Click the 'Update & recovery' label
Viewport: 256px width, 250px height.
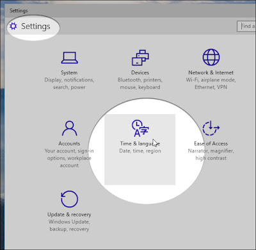pos(69,215)
